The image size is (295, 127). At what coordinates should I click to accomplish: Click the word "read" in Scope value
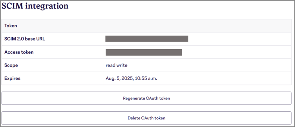111,65
